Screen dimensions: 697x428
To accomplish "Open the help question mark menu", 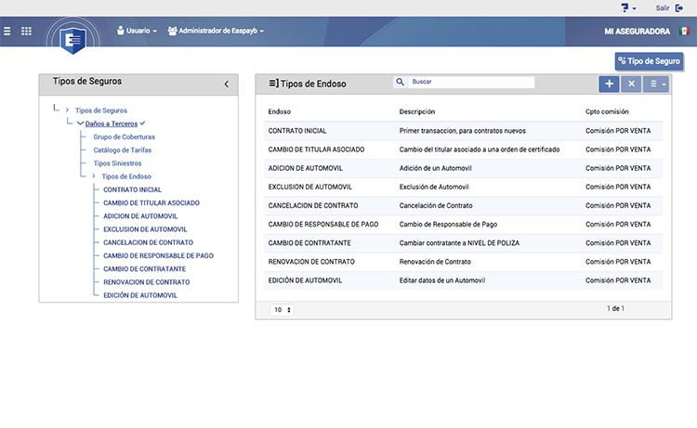I will [x=628, y=8].
